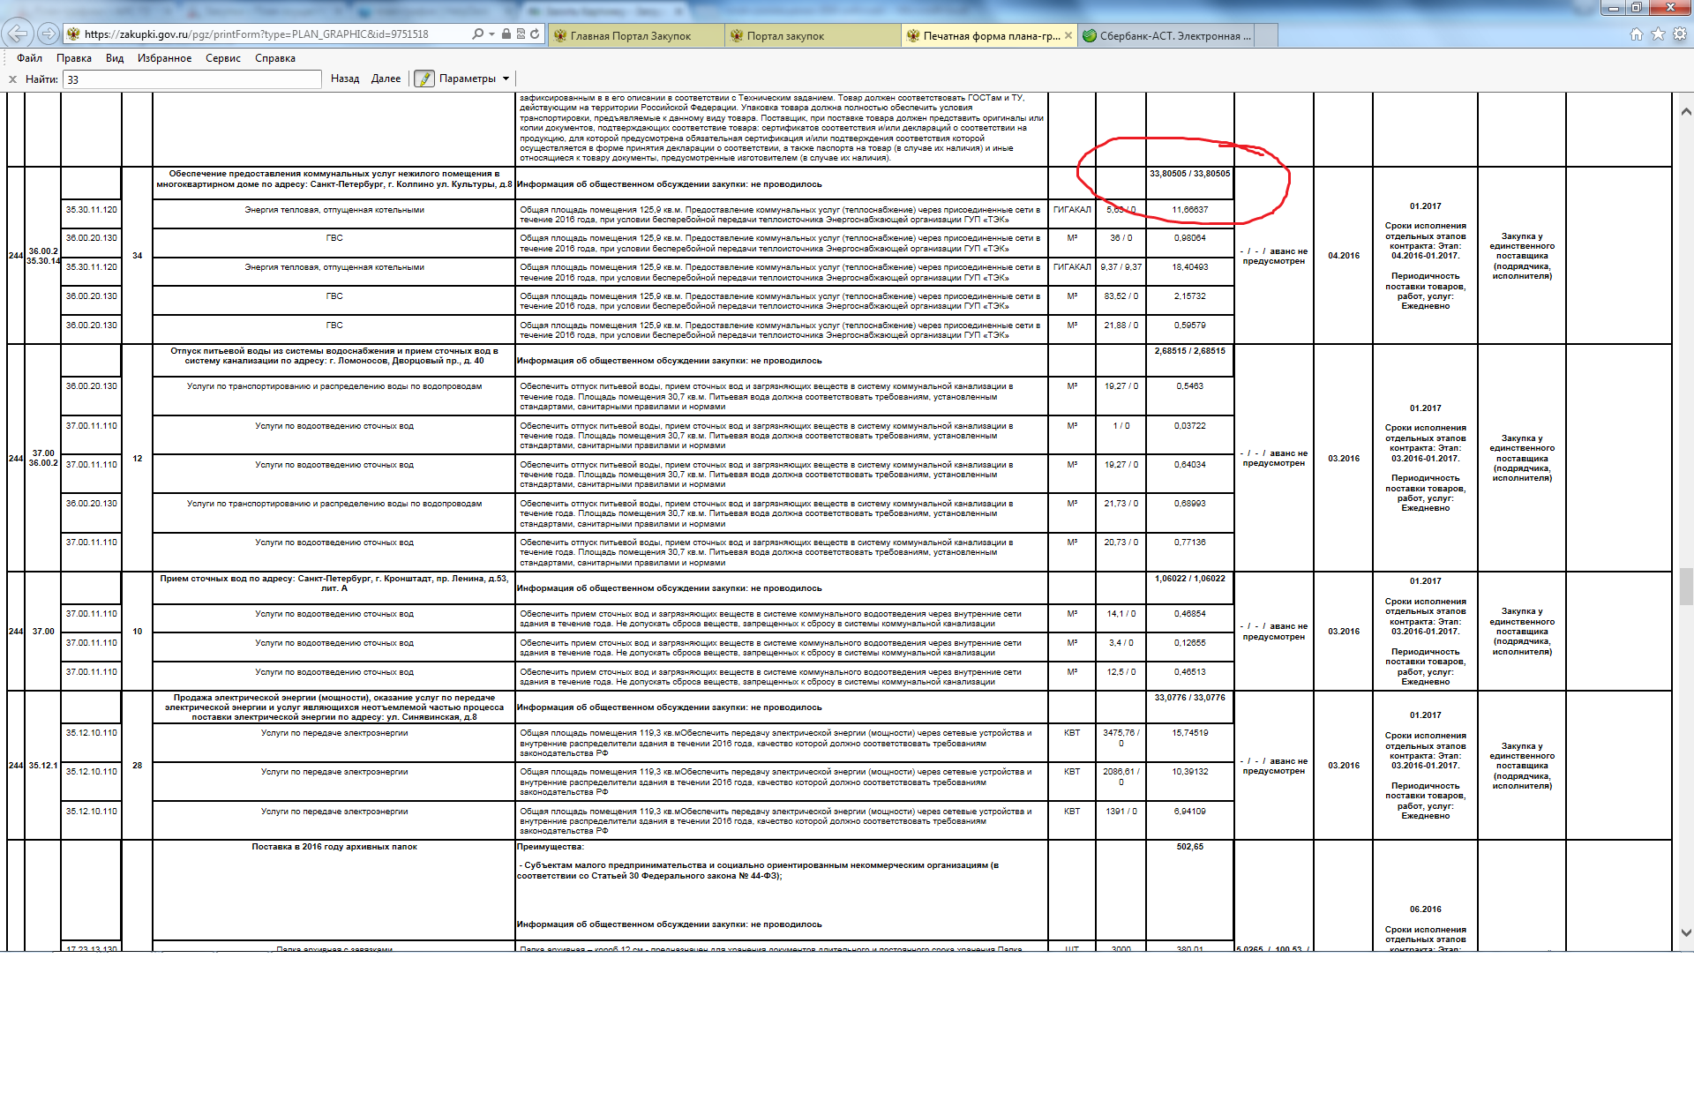Image resolution: width=1694 pixels, height=1115 pixels.
Task: Click the search magnifier in address bar
Action: click(x=477, y=34)
